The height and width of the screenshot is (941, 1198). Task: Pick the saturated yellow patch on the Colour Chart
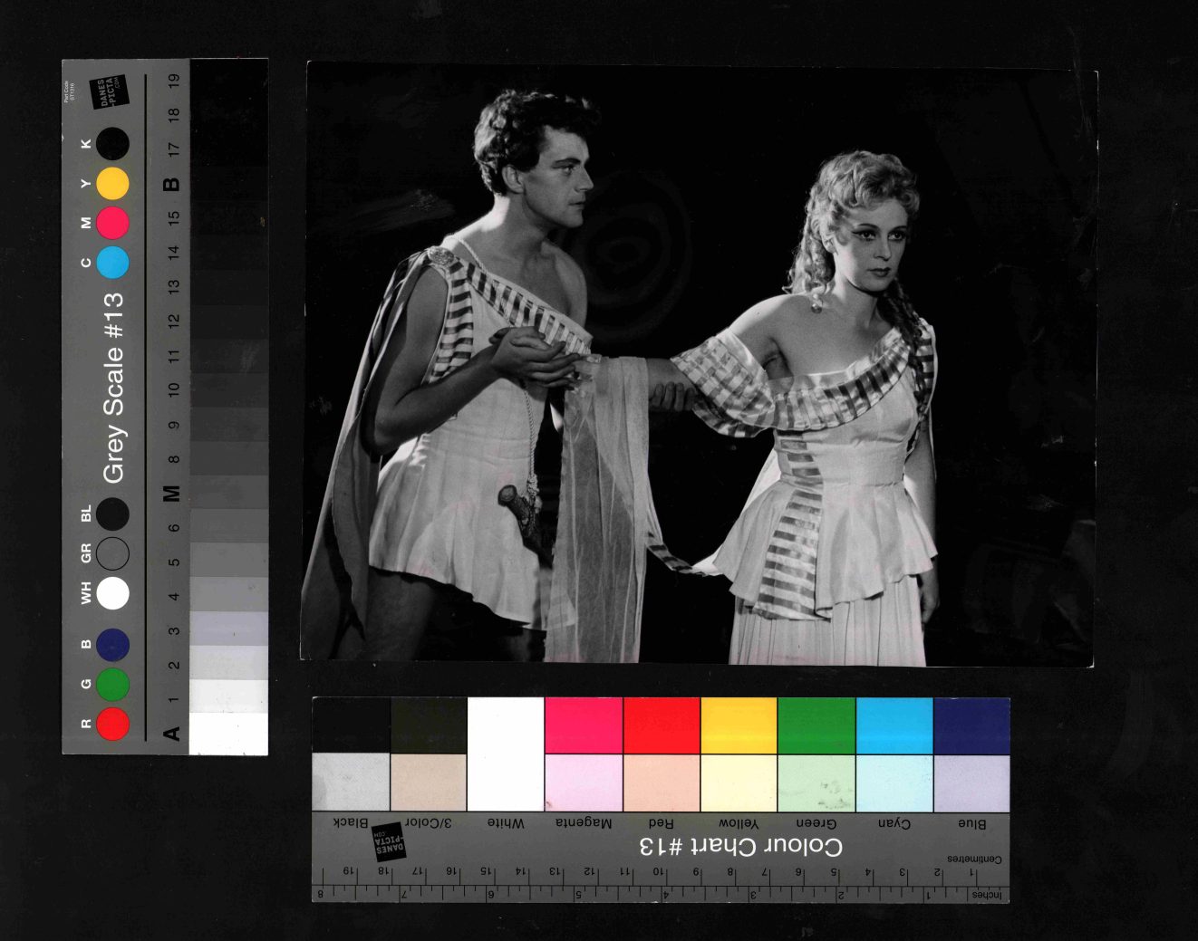pos(739,725)
